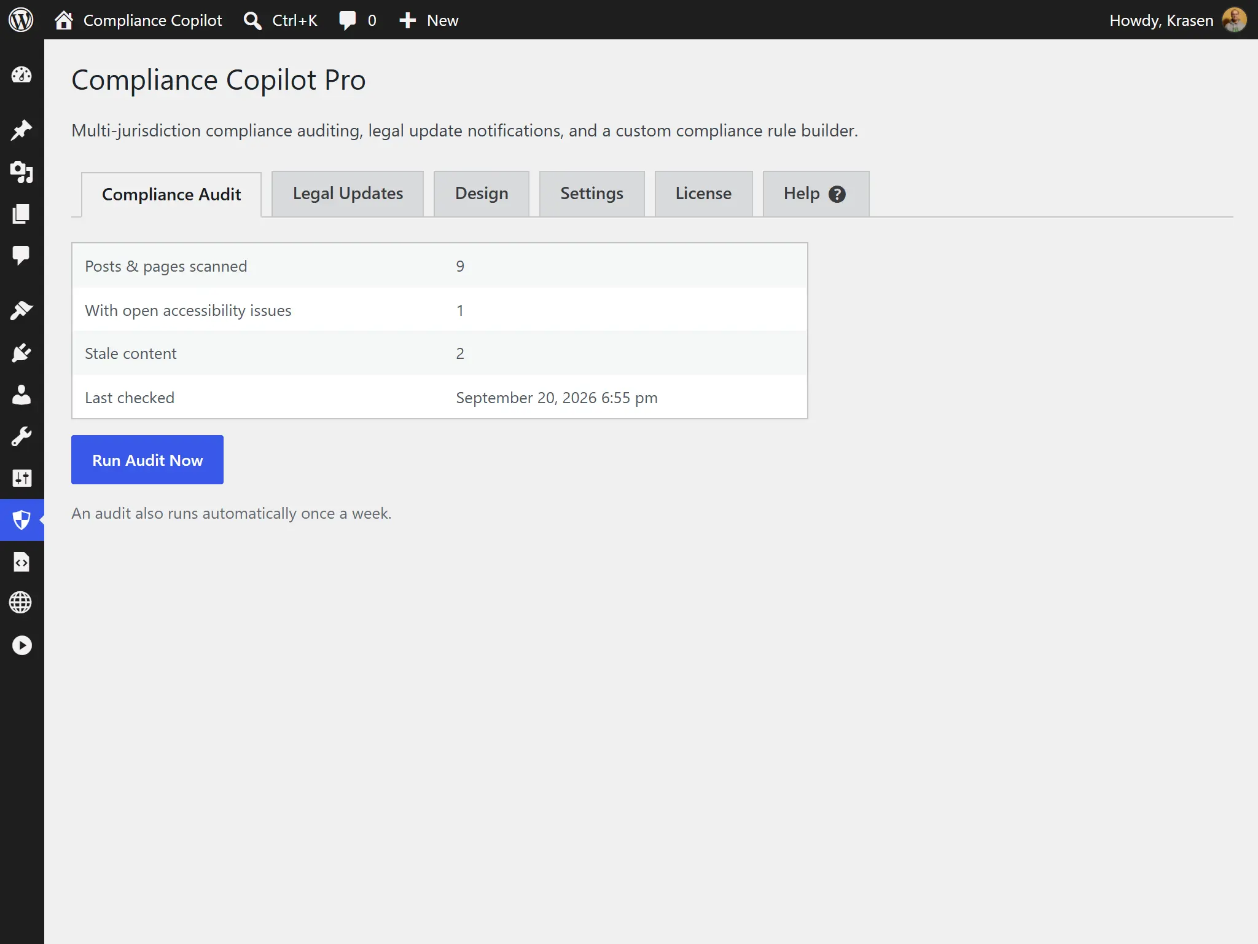Screen dimensions: 1258x944
Task: Open the WordPress logo menu
Action: click(21, 20)
